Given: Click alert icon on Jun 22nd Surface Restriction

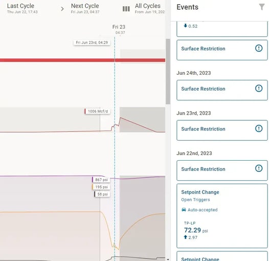Looking at the screenshot, I should (259, 168).
